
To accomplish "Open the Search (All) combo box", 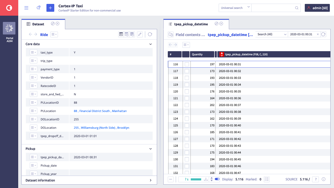I will (x=272, y=34).
